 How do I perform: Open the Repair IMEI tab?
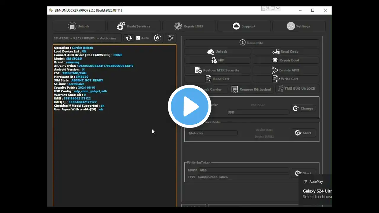click(189, 26)
